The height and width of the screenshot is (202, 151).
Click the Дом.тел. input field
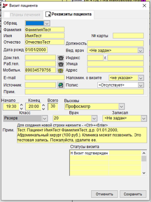40,57
